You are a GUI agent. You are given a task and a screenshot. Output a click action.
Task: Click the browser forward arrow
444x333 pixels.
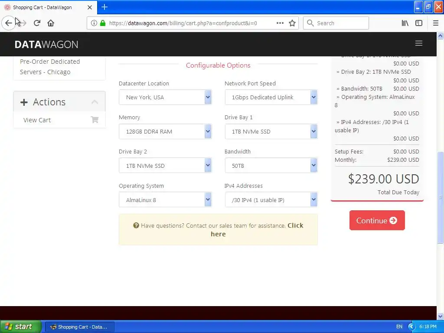[x=23, y=23]
